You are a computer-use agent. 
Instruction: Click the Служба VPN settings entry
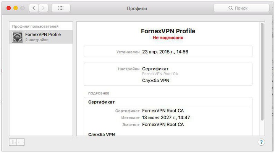[x=155, y=80]
